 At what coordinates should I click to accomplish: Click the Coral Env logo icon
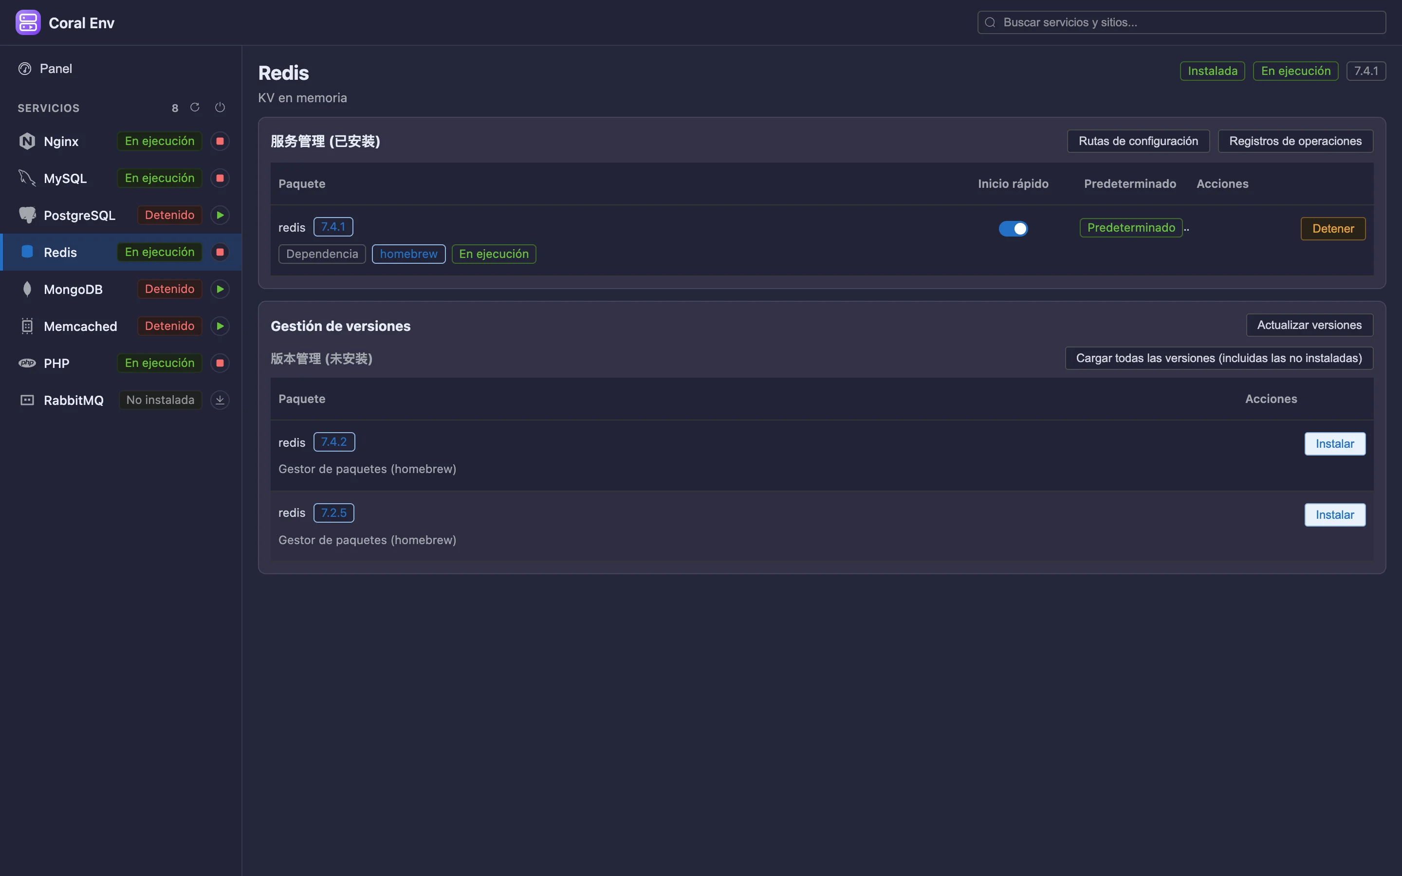tap(28, 22)
